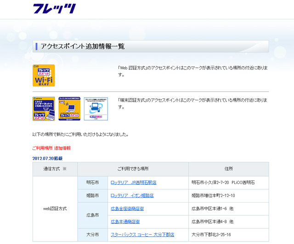Click the address 大分市下郡北3-25-16
The height and width of the screenshot is (244, 294).
coord(211,235)
